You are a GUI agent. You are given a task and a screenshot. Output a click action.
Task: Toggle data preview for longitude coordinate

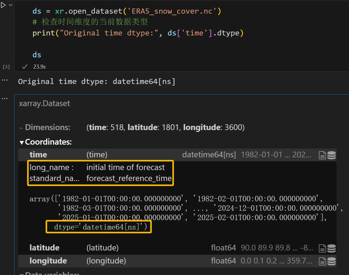331,261
